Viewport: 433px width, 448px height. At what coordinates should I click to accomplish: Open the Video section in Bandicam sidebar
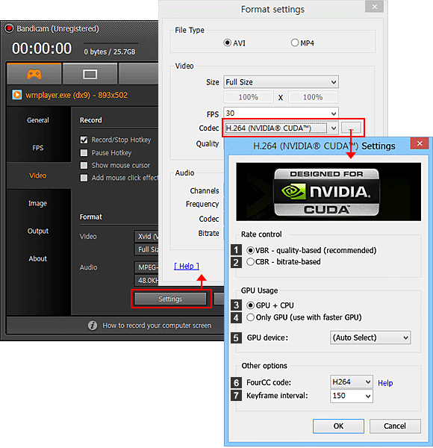pyautogui.click(x=38, y=175)
